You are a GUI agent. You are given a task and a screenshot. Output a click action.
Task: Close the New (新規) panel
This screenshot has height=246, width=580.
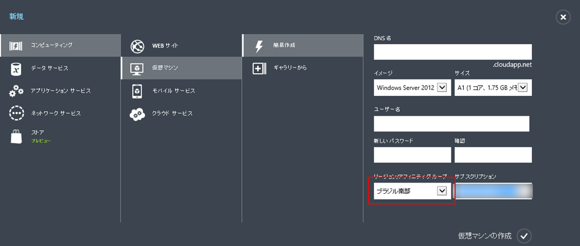pyautogui.click(x=562, y=18)
